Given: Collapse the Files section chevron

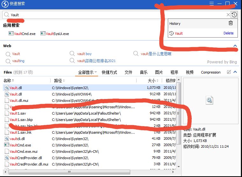Looking at the screenshot, I should 235,72.
